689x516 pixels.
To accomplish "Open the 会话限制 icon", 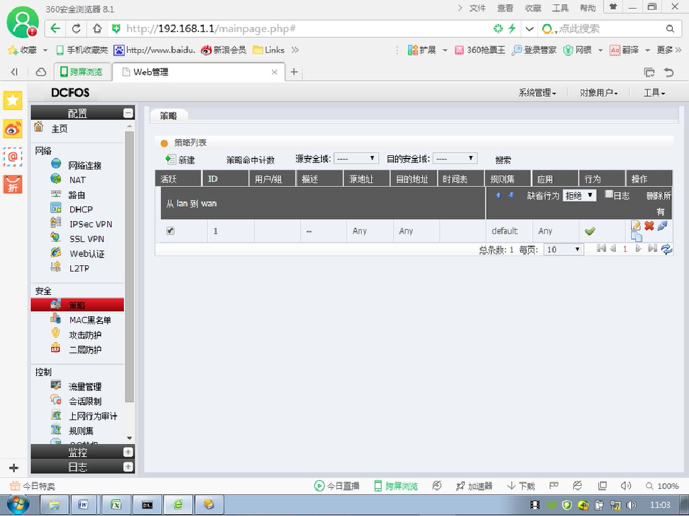I will [56, 400].
